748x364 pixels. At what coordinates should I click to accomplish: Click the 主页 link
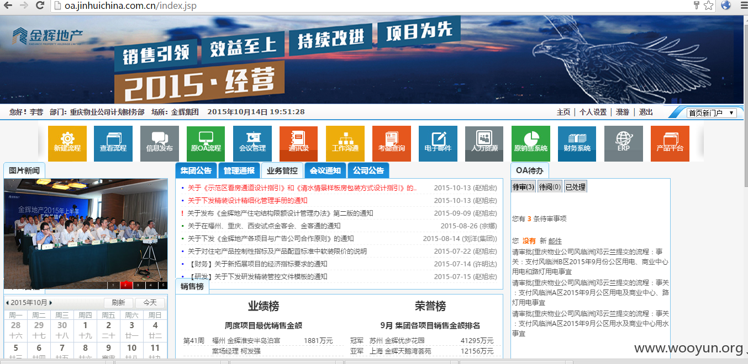coord(563,112)
